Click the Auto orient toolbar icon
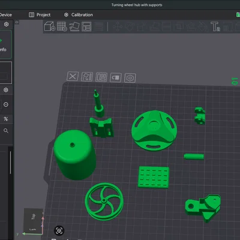The height and width of the screenshot is (240, 240). coord(74,26)
